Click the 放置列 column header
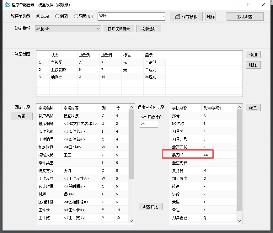Image resolution: width=273 pixels, height=233 pixels. (88, 55)
